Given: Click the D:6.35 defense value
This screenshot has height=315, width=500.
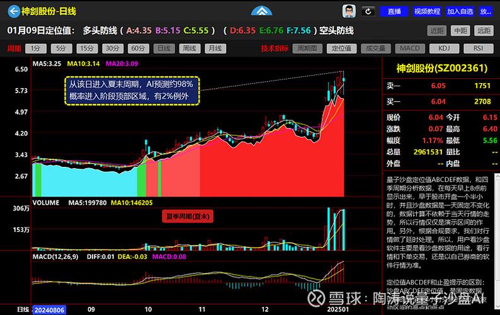Looking at the screenshot, I should click(242, 31).
